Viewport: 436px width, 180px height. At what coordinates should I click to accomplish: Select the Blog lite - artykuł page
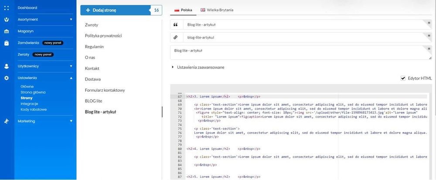point(100,112)
